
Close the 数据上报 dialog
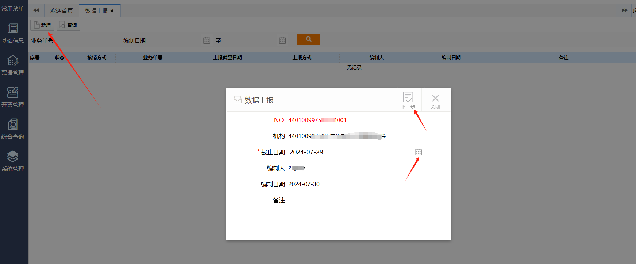pos(435,101)
